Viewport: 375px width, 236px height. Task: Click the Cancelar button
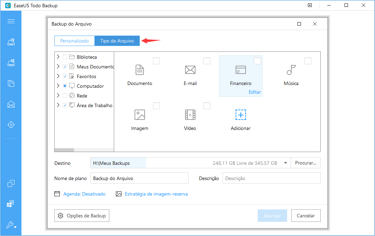tap(306, 216)
